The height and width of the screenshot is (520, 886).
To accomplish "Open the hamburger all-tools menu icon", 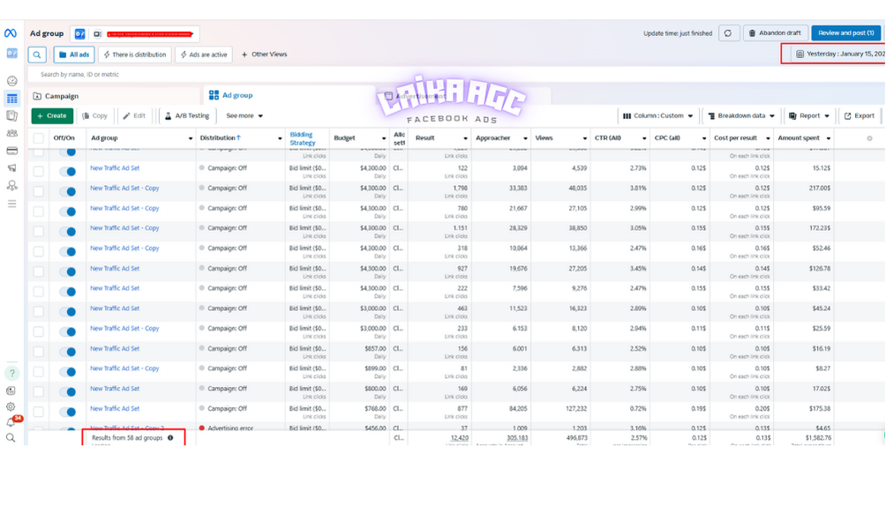I will click(11, 204).
